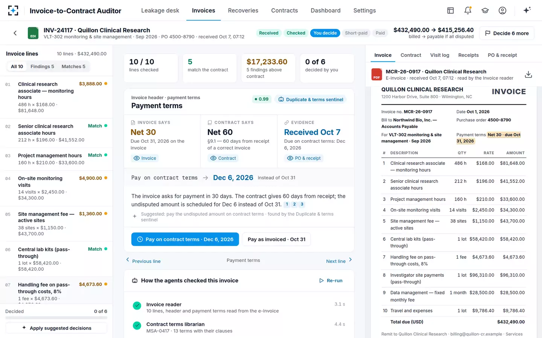Go back with the left arrow icon
The image size is (542, 338).
tap(15, 33)
